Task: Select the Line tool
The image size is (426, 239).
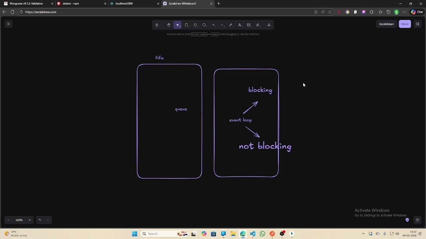Action: tap(222, 25)
